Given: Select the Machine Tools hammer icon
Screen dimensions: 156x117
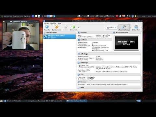Looking at the screenshot, I should coord(124,27).
